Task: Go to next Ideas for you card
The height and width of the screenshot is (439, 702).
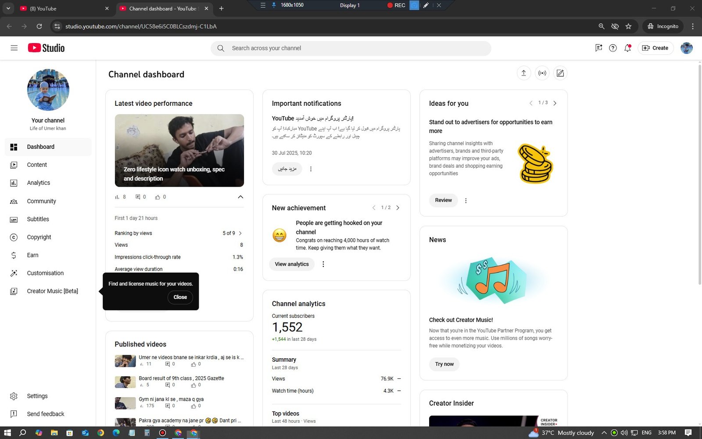Action: [x=555, y=103]
